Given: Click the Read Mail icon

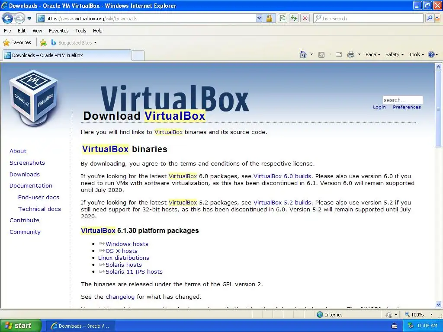Looking at the screenshot, I should (339, 54).
